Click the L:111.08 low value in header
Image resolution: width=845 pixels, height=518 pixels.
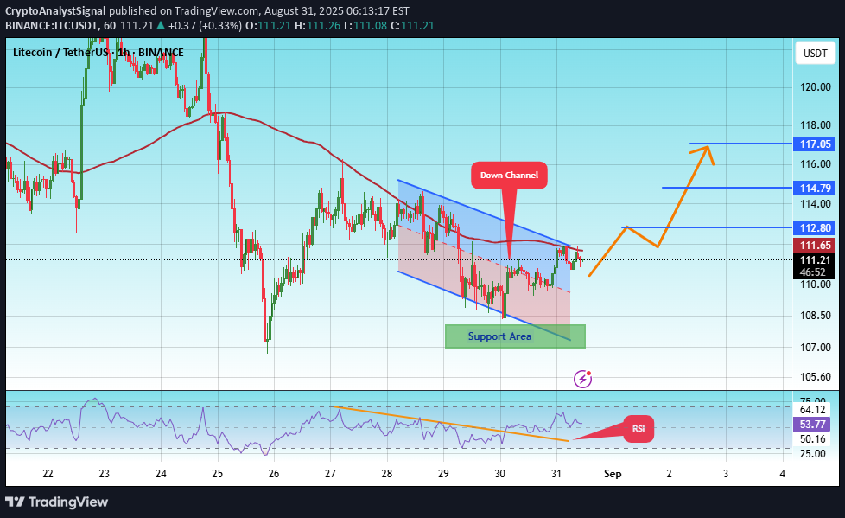(x=365, y=25)
